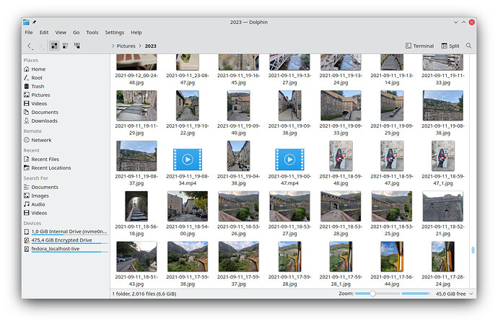Expand the breadcrumb chevron before Pictures
Image resolution: width=498 pixels, height=324 pixels.
tap(113, 46)
